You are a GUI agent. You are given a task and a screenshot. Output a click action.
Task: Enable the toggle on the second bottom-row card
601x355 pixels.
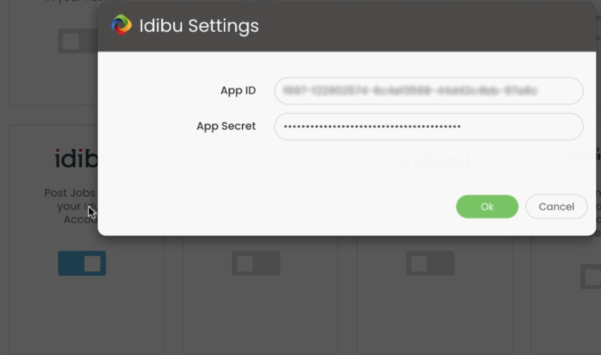click(256, 264)
